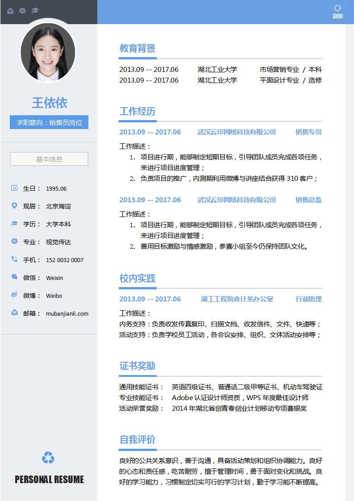Click the graduation cap icon in top bar
Viewport: 354px width, 501px height.
click(35, 11)
